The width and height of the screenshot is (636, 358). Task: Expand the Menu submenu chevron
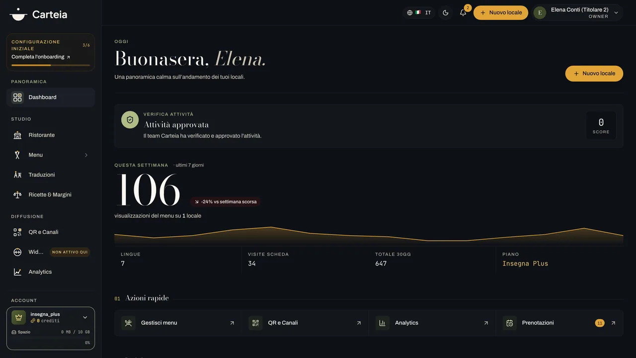click(x=86, y=155)
